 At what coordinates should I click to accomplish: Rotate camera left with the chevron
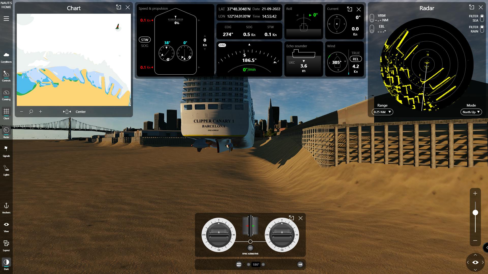coord(468,262)
